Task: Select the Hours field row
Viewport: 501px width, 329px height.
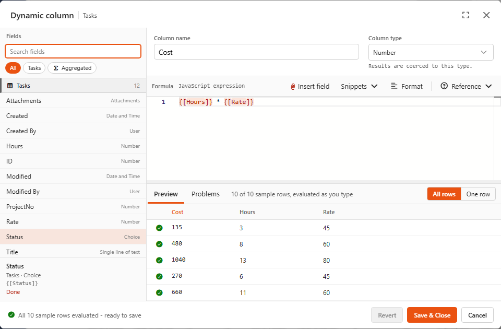Action: (73, 146)
